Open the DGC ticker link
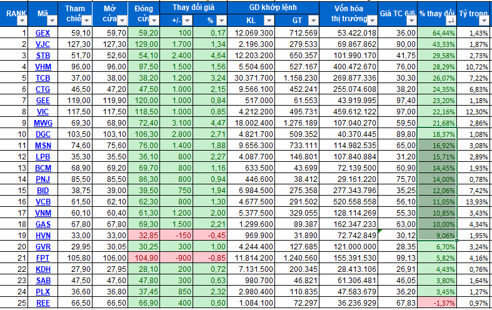This screenshot has width=492, height=310. [x=43, y=134]
